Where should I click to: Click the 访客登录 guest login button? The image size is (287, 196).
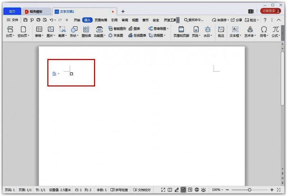pyautogui.click(x=270, y=11)
